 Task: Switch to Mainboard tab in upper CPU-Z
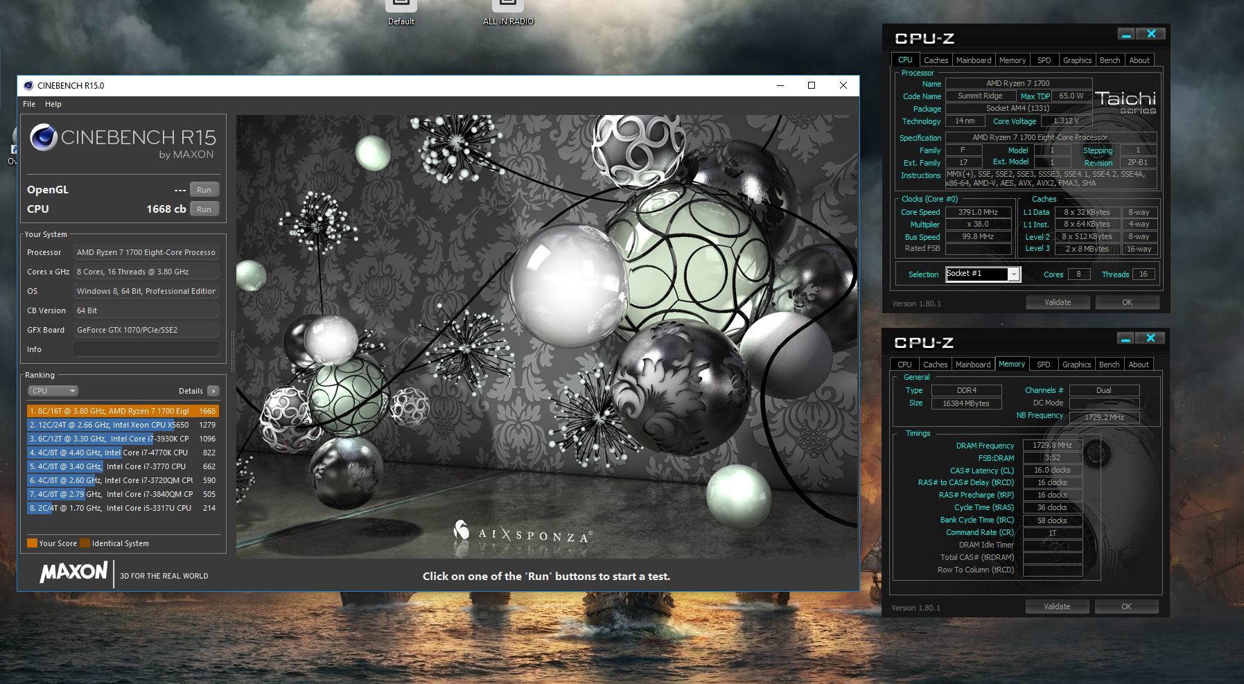(974, 60)
